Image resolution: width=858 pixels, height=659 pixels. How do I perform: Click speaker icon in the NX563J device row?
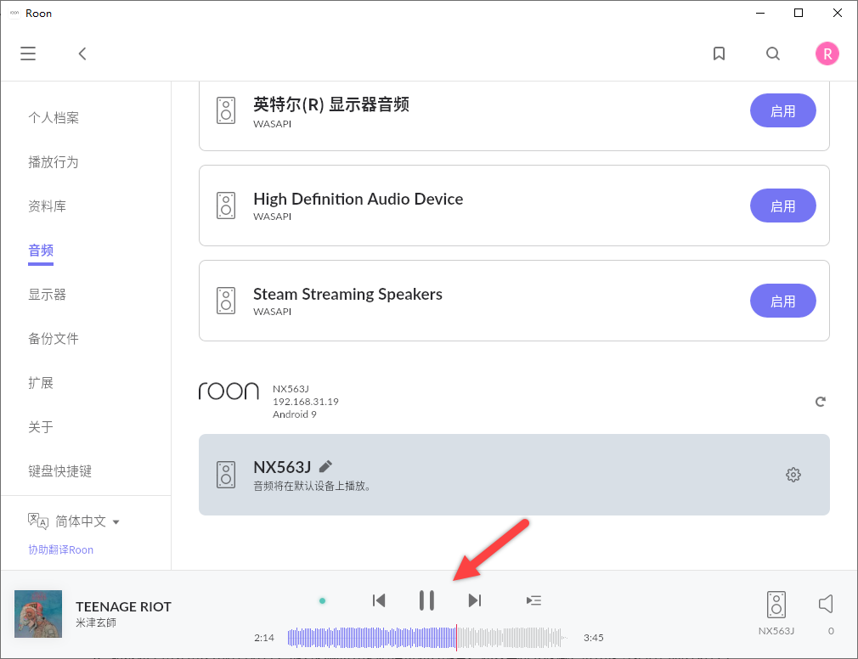[226, 475]
